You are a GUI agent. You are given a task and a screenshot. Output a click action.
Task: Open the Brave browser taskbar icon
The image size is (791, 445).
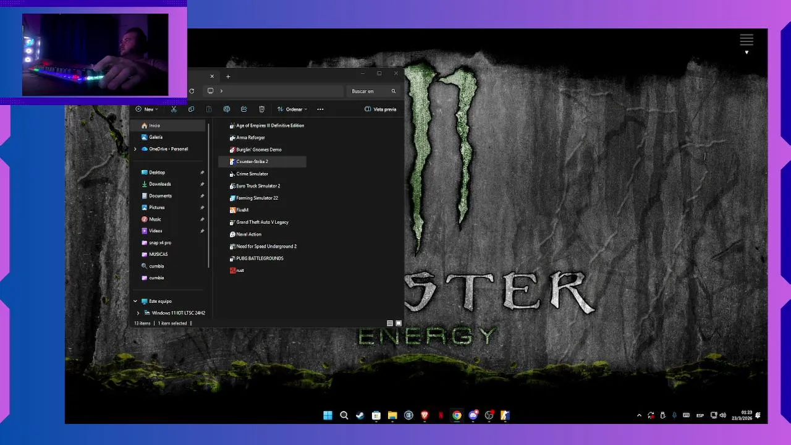(x=425, y=415)
